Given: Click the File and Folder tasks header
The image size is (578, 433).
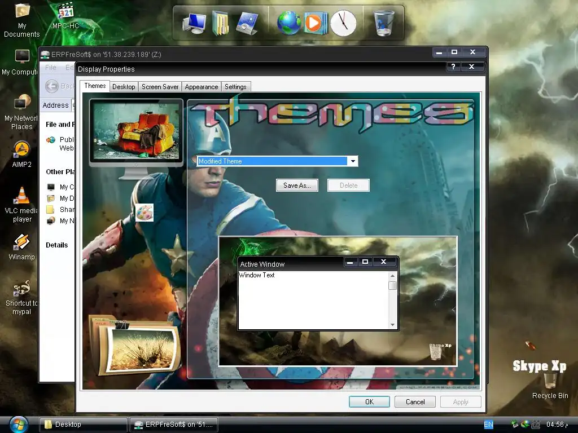Looking at the screenshot, I should [x=60, y=125].
